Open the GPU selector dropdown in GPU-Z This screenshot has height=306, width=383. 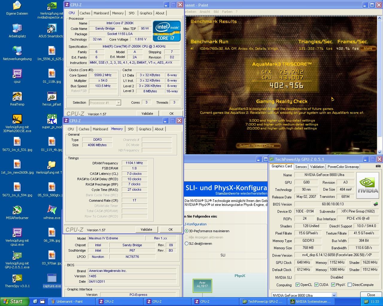pos(334,295)
